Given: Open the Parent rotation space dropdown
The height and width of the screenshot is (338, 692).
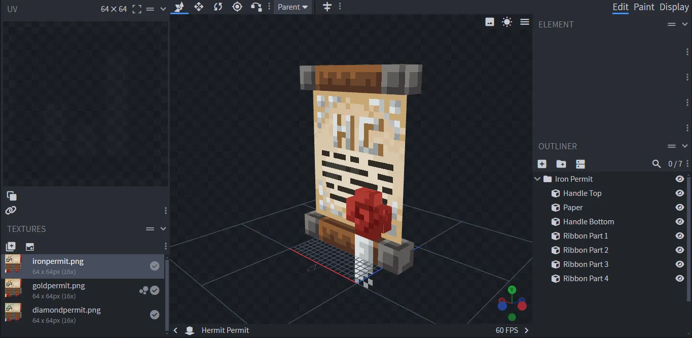Looking at the screenshot, I should 293,7.
